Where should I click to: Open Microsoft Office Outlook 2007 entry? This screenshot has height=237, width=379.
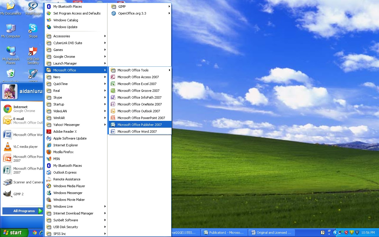[140, 111]
